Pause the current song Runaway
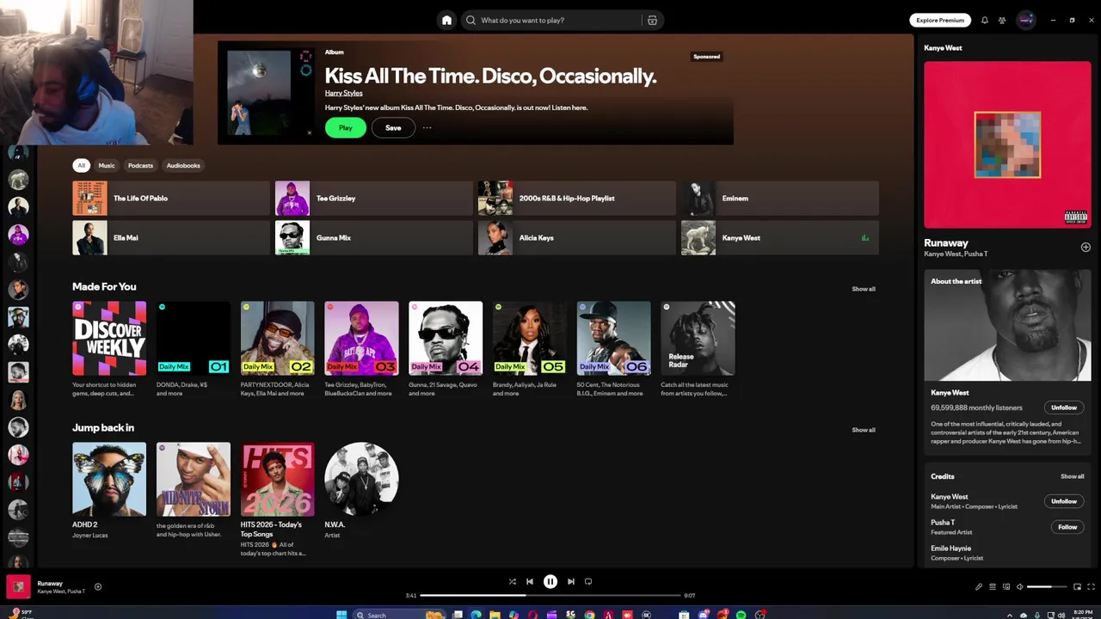The image size is (1101, 619). (550, 581)
